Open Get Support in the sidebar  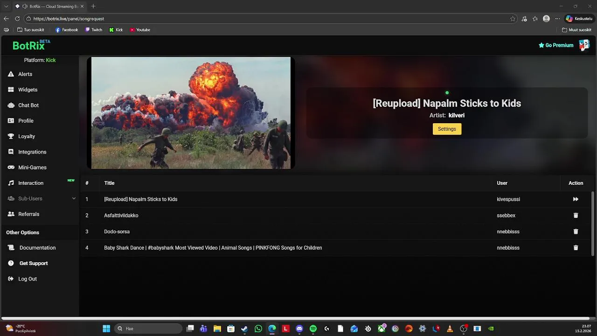(x=34, y=263)
